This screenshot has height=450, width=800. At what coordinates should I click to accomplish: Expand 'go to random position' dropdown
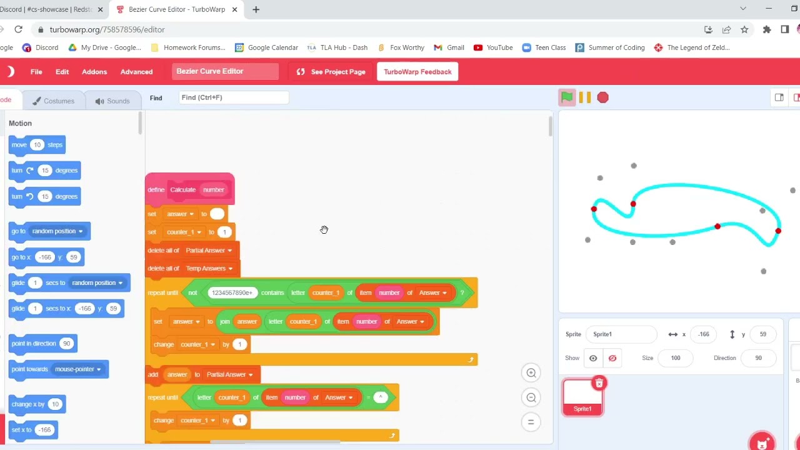(x=81, y=231)
